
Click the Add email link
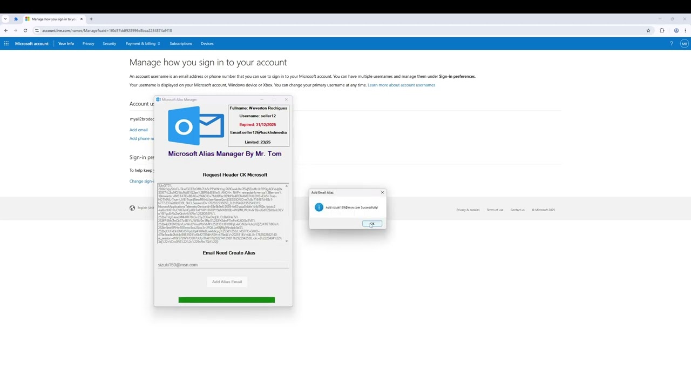(x=138, y=130)
